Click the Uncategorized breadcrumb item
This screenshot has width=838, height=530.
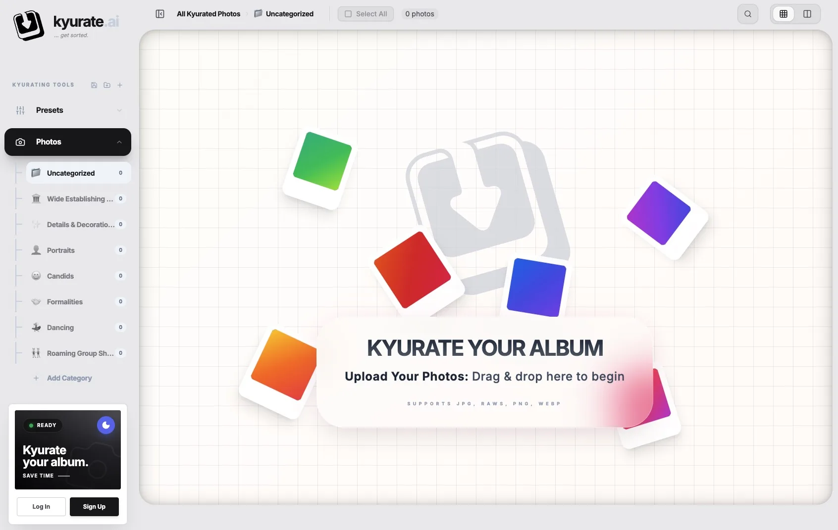[284, 14]
